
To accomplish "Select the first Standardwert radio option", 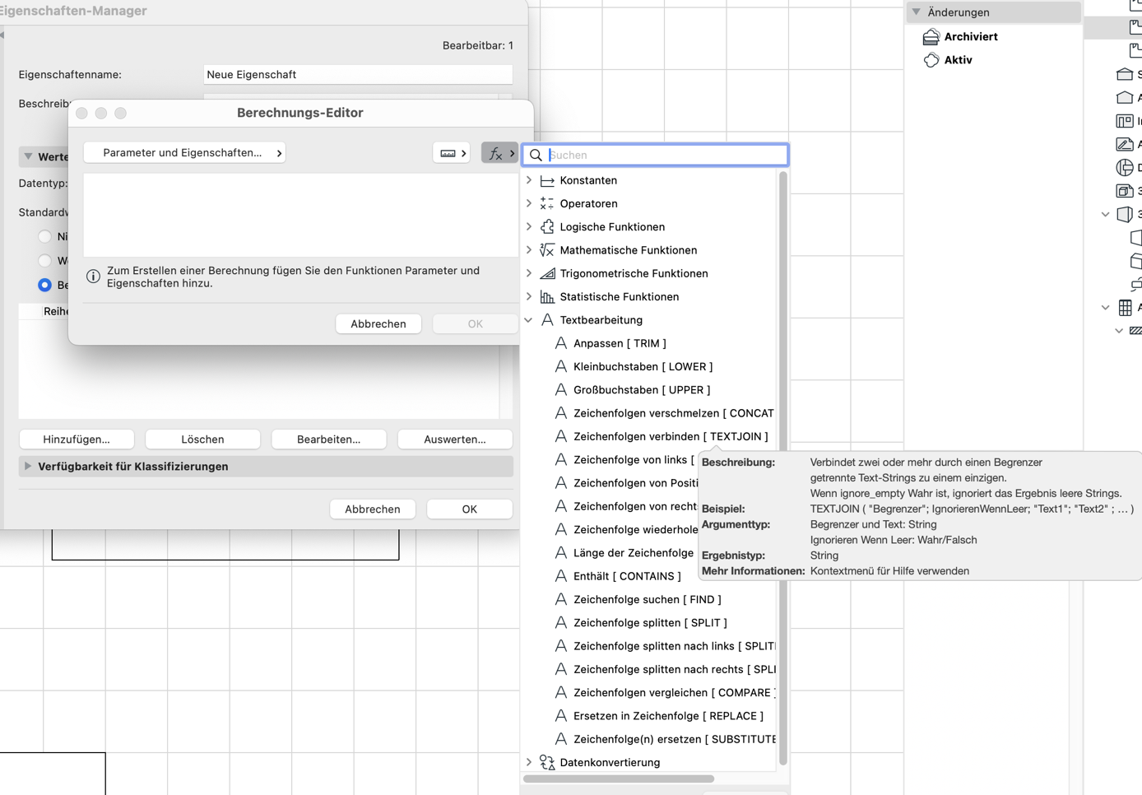I will tap(44, 236).
